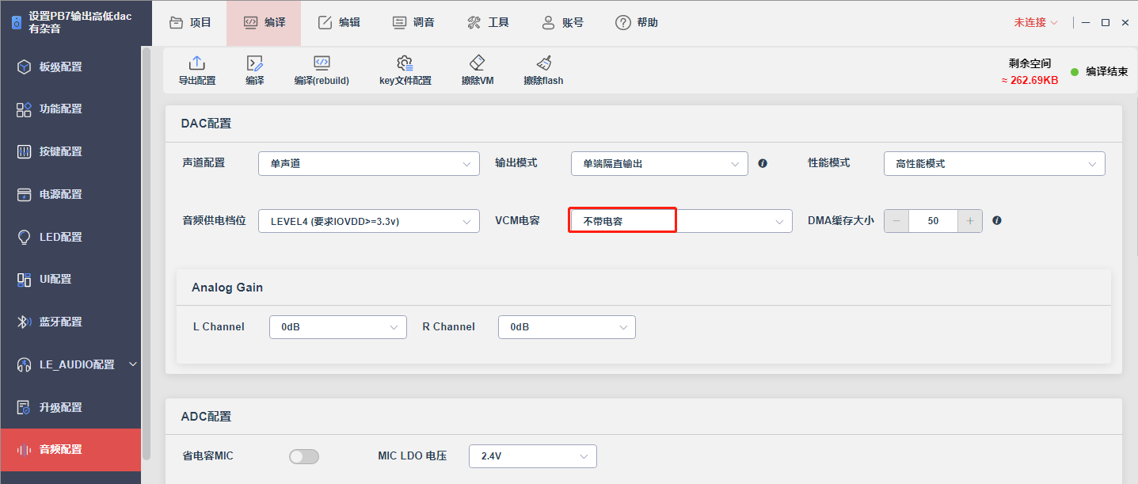1138x484 pixels.
Task: Select 电源配置 in the sidebar
Action: tap(70, 195)
